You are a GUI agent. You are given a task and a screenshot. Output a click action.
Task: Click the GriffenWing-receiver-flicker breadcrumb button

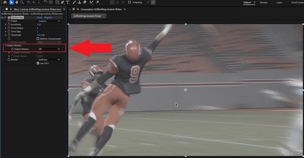89,16
